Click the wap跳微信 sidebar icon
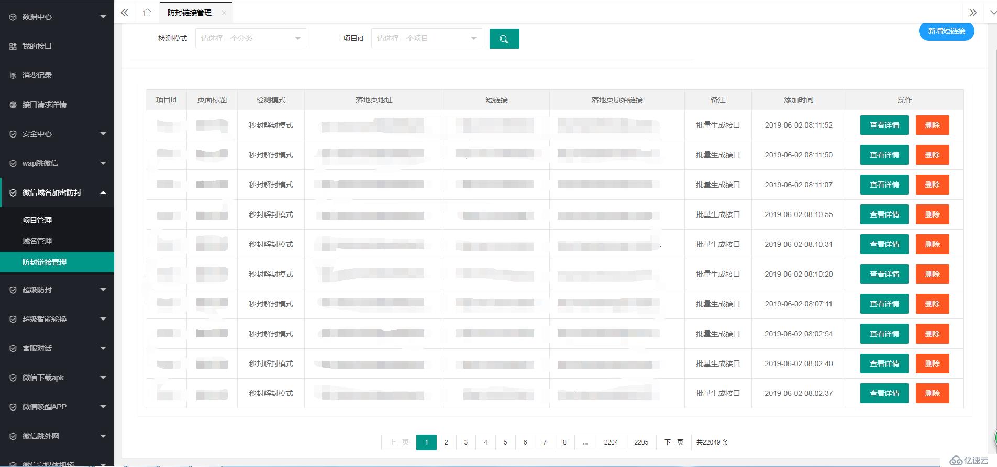The width and height of the screenshot is (997, 467). [13, 163]
